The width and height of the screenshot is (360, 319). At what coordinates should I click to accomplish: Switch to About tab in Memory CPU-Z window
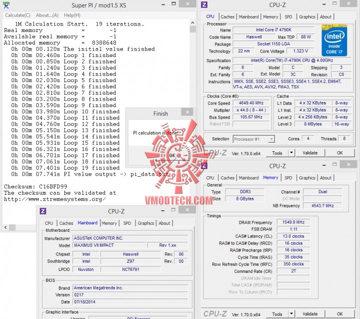tap(325, 178)
